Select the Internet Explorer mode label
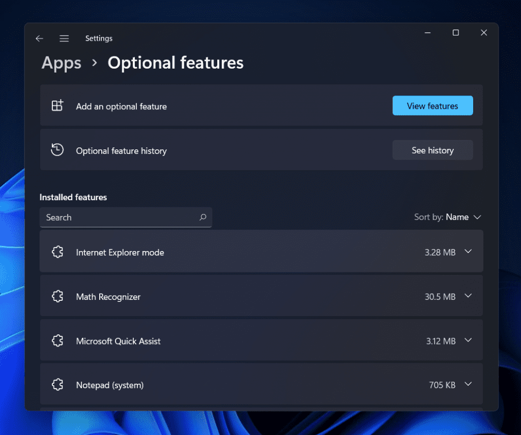 120,253
